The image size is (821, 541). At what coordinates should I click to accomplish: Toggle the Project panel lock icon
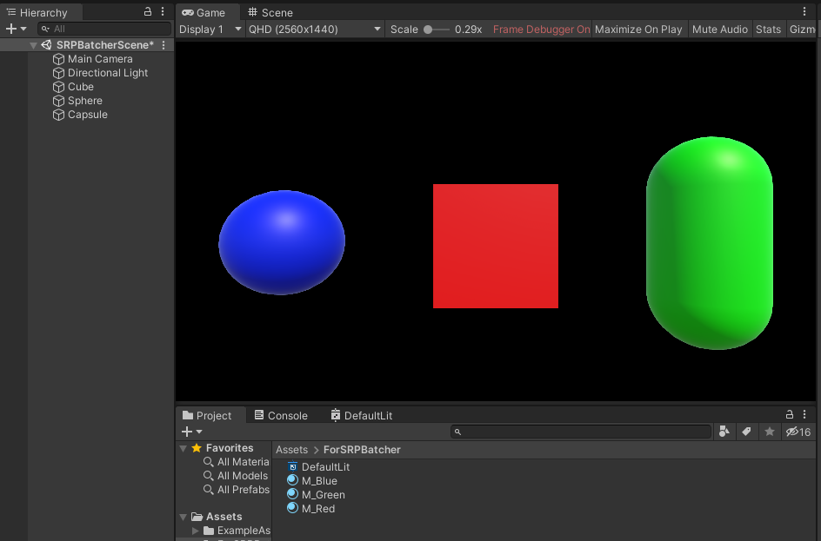(790, 414)
